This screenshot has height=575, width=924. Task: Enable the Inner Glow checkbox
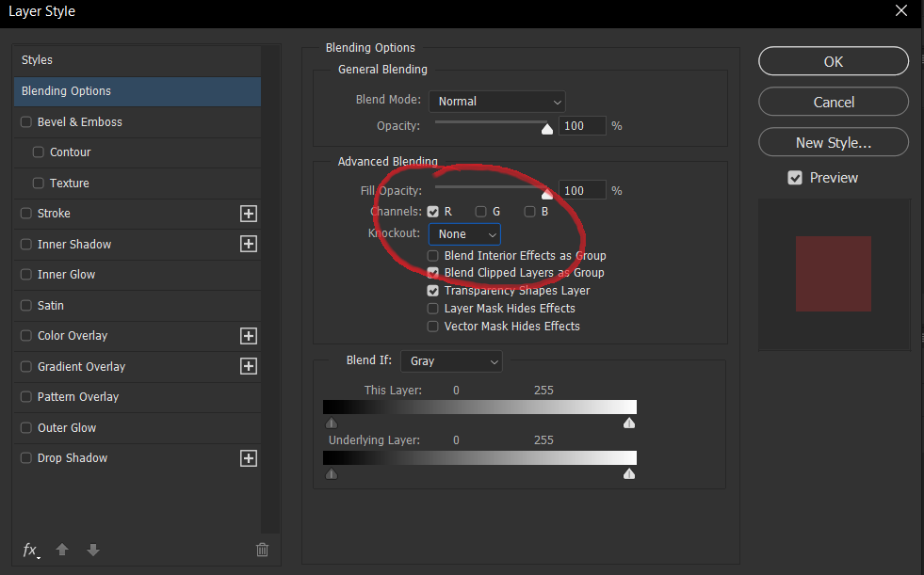[26, 274]
